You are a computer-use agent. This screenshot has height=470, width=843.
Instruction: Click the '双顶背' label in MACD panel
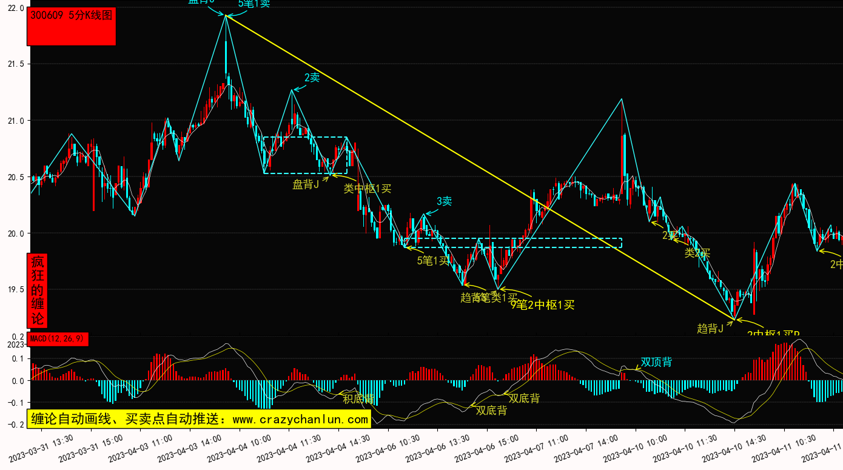pyautogui.click(x=656, y=362)
